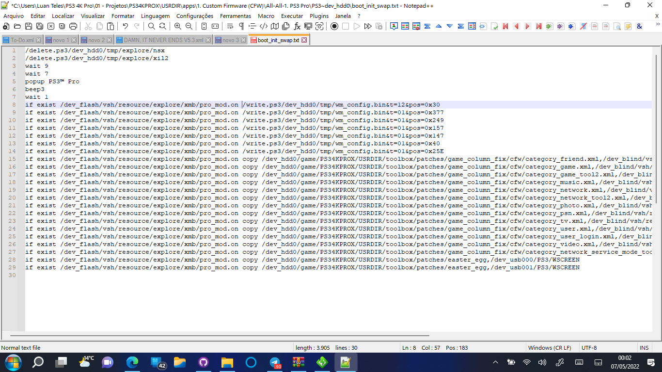The image size is (662, 372).
Task: Open the Function List panel icon
Action: tap(297, 27)
